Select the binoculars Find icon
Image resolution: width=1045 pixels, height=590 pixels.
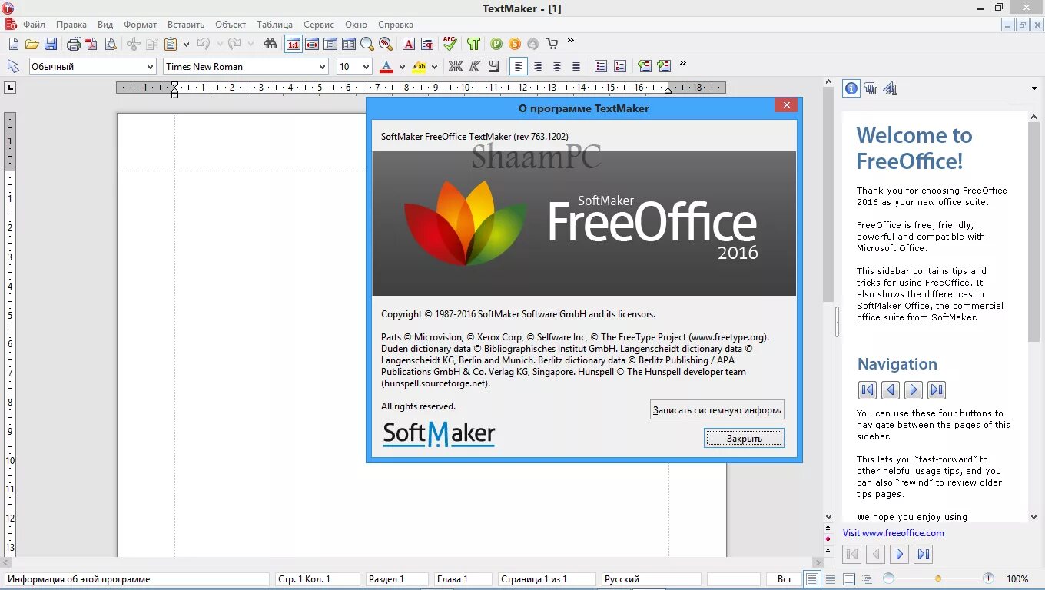tap(269, 44)
